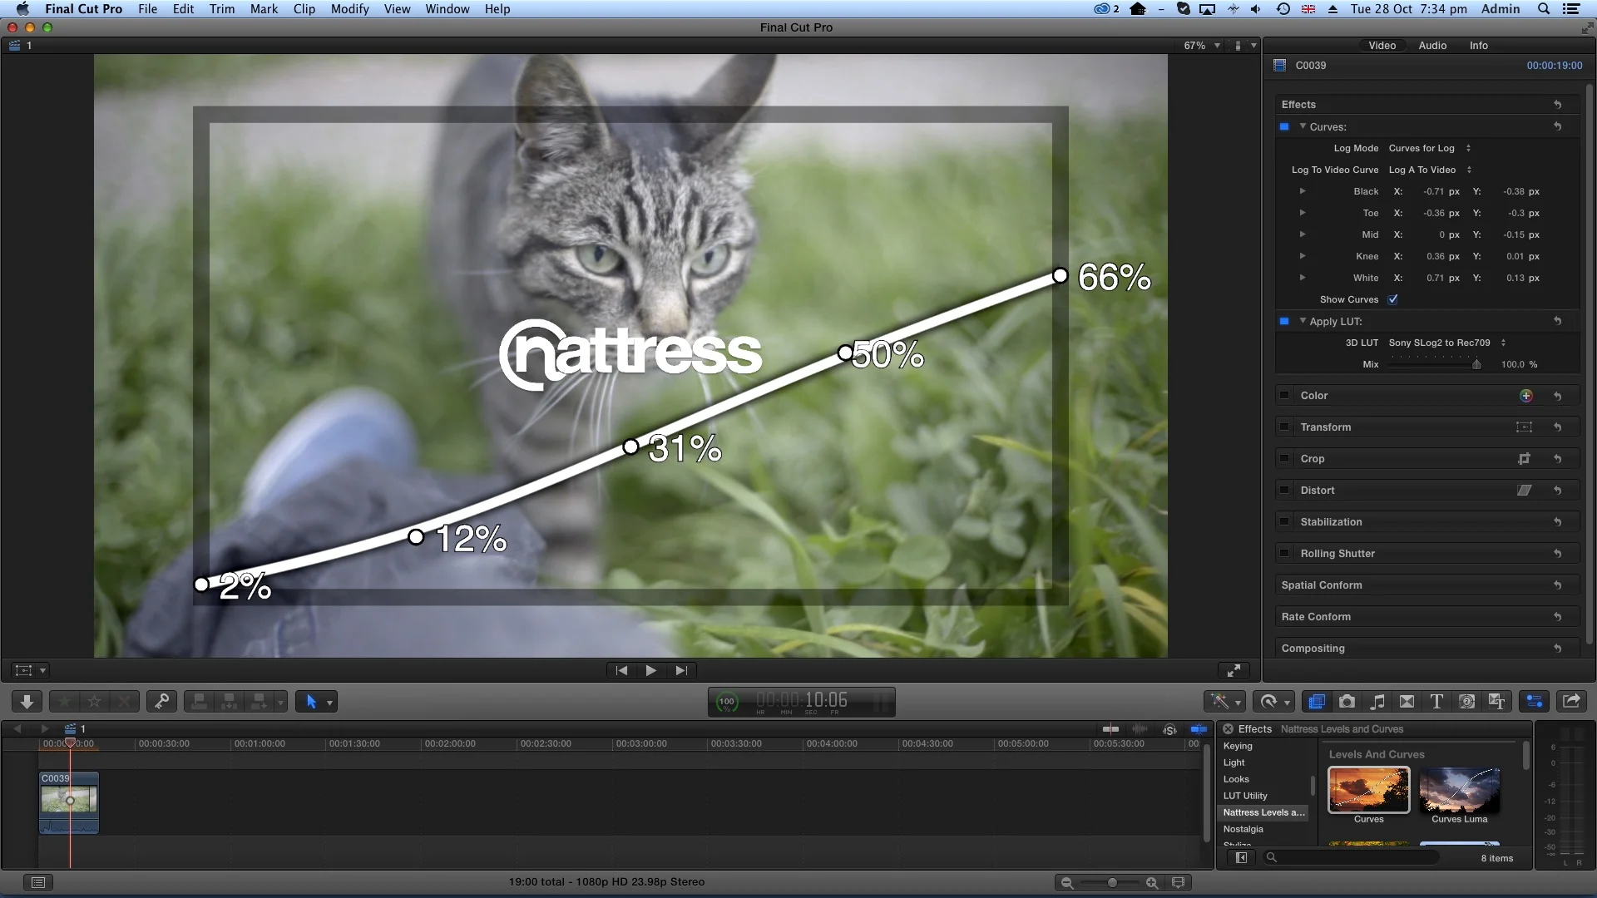
Task: Expand the Knee parameter disclosure triangle
Action: pyautogui.click(x=1303, y=256)
